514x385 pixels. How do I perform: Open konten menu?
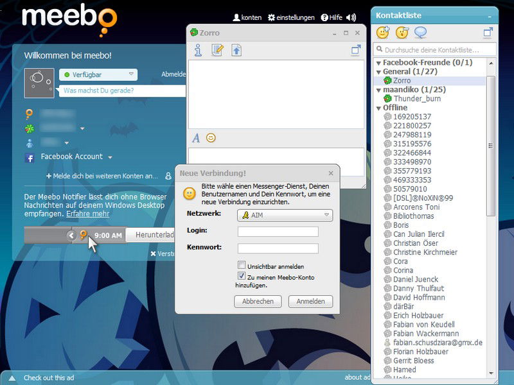(x=247, y=18)
